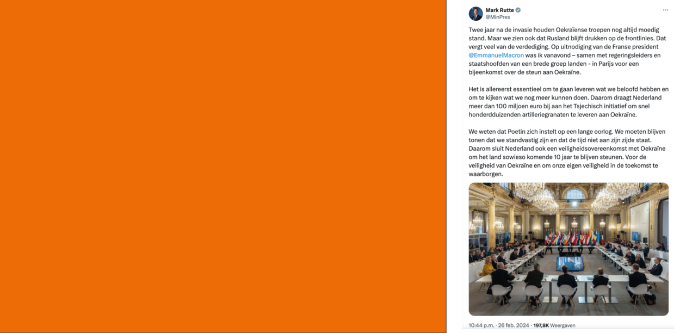
Task: Click the blue verified badge beside Mark Rutte
Action: click(x=518, y=10)
